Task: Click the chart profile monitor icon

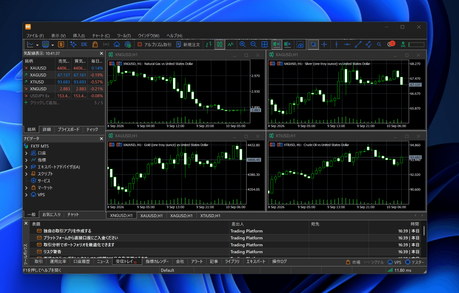Action: coord(46,44)
